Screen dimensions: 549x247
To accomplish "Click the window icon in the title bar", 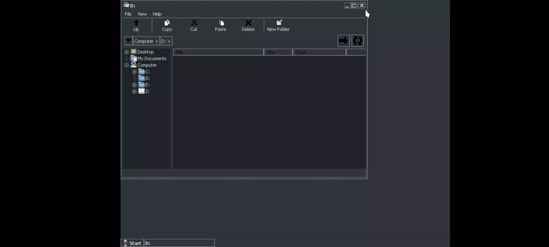I will click(x=126, y=5).
